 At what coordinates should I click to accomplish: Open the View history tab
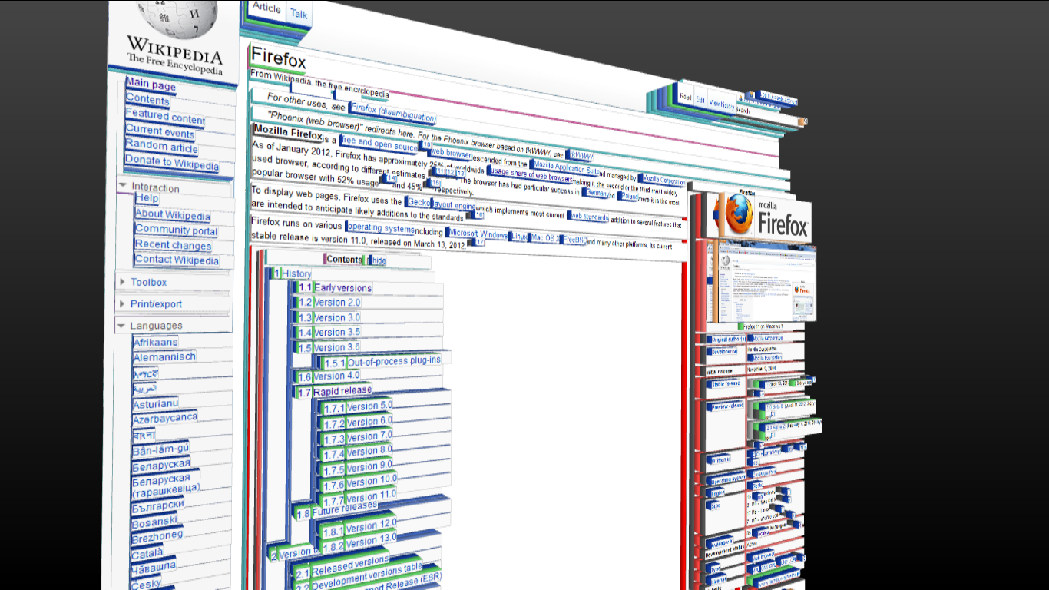(720, 104)
